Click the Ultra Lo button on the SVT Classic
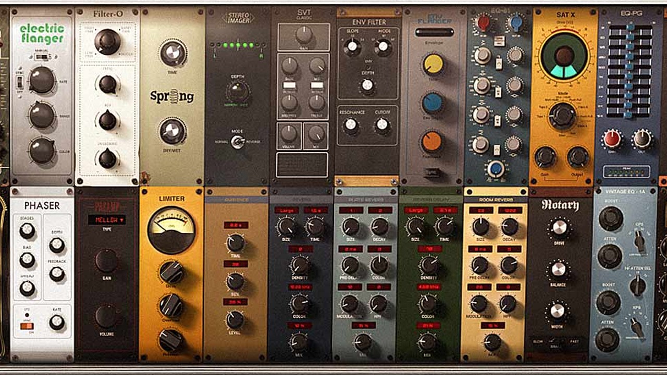The width and height of the screenshot is (667, 375). pyautogui.click(x=290, y=84)
